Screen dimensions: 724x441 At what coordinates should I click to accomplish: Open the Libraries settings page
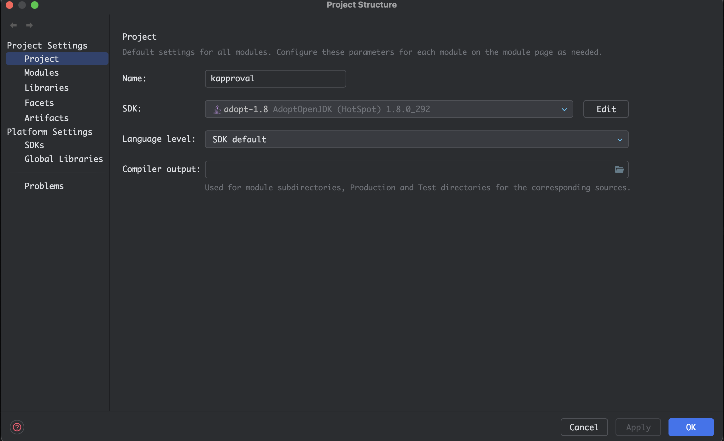46,88
